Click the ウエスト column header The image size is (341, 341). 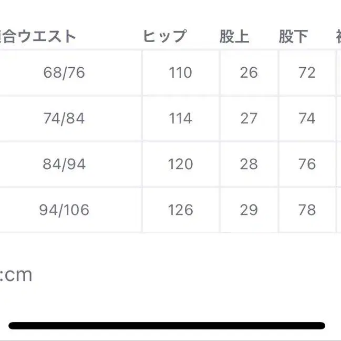tap(39, 36)
